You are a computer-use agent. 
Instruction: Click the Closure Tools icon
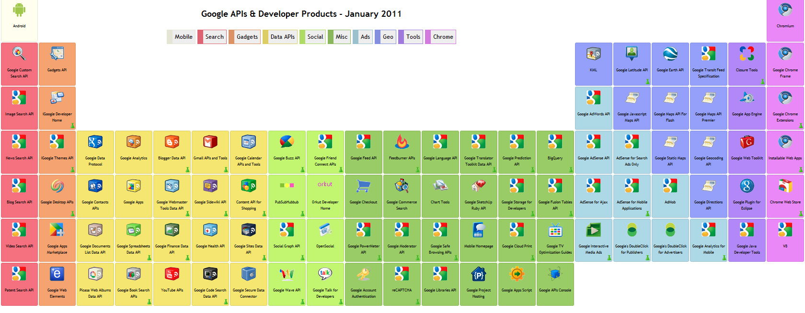(x=747, y=54)
